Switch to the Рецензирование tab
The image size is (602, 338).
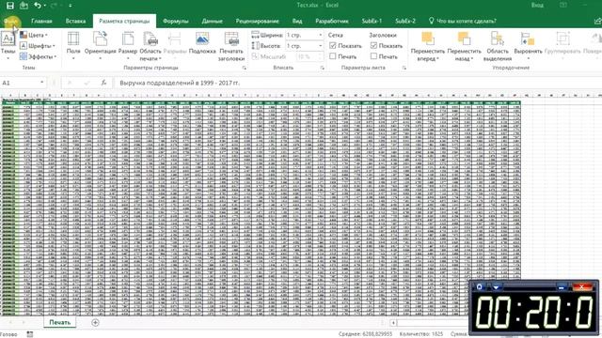257,21
